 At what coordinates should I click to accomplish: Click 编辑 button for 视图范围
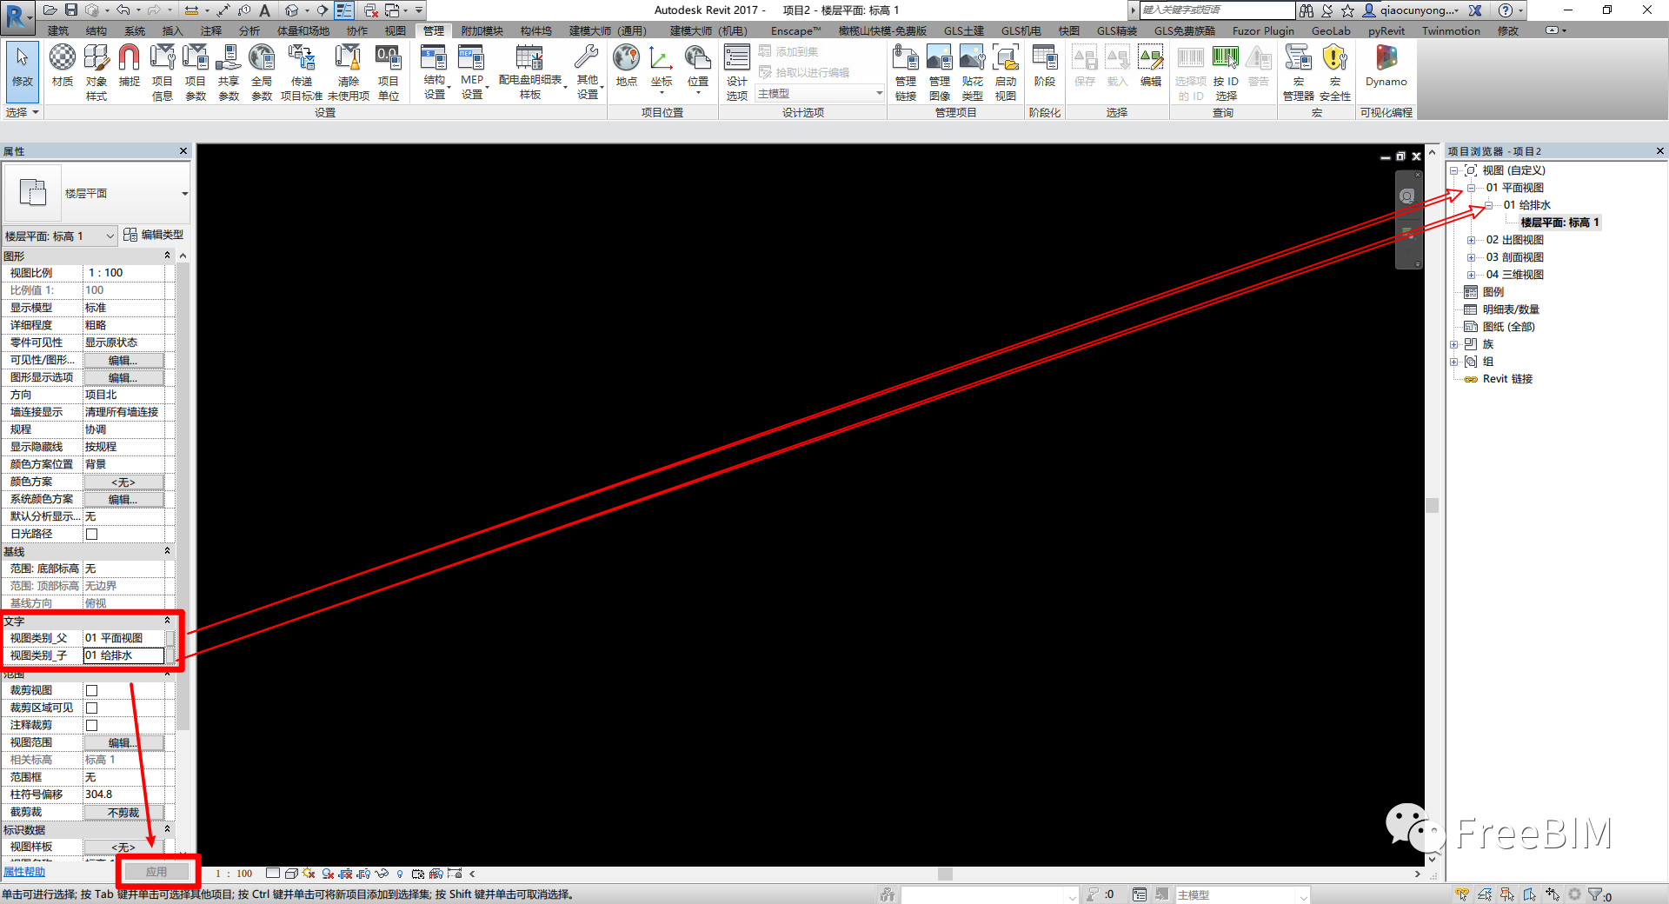point(123,742)
